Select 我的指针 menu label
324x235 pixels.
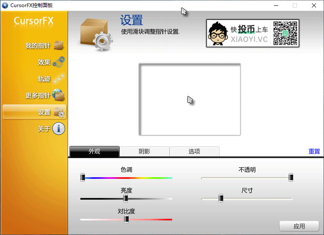coord(38,46)
